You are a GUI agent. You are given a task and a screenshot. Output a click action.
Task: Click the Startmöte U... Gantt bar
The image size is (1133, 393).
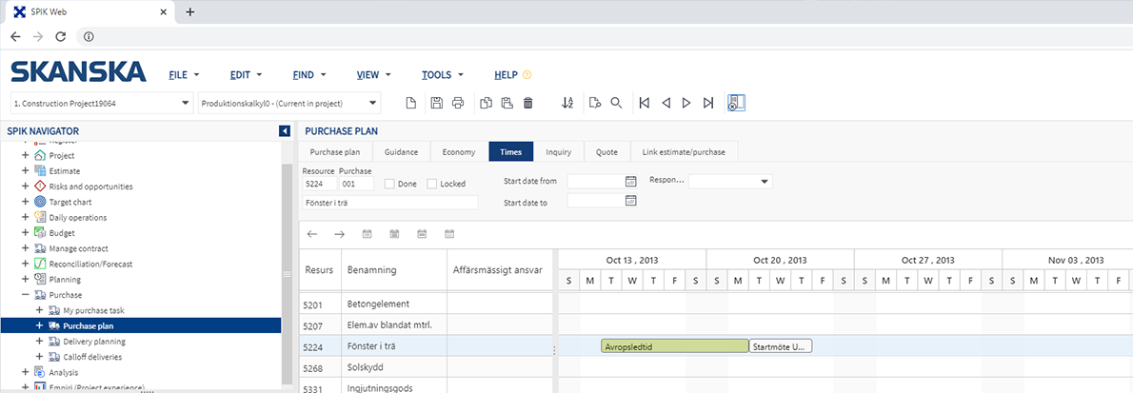point(781,346)
